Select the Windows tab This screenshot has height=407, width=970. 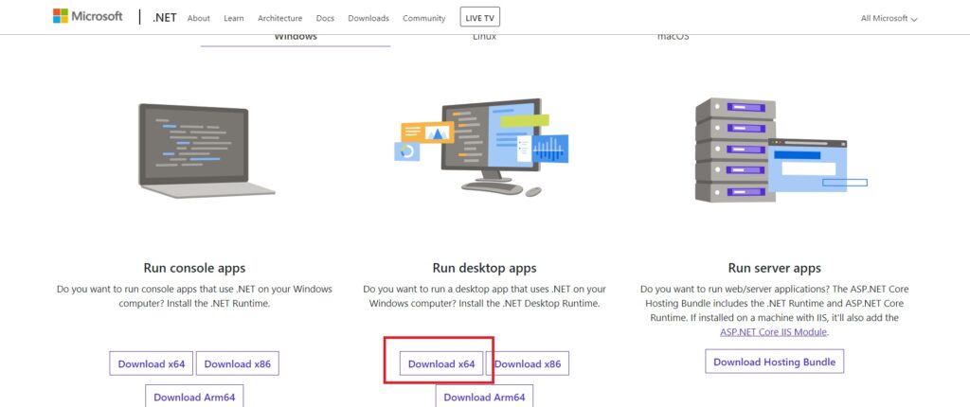(x=296, y=39)
